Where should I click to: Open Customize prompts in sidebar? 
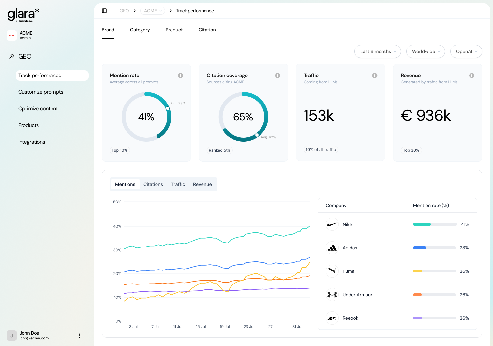[x=41, y=92]
